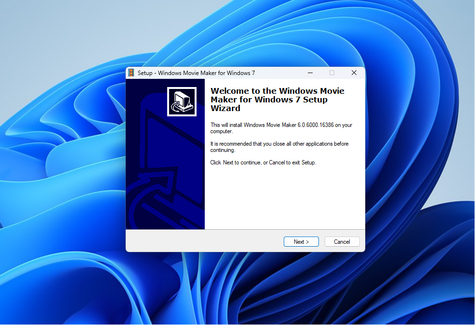The width and height of the screenshot is (475, 325).
Task: Click the 'Welcome to the Windows Movie Maker' heading
Action: coord(277,100)
